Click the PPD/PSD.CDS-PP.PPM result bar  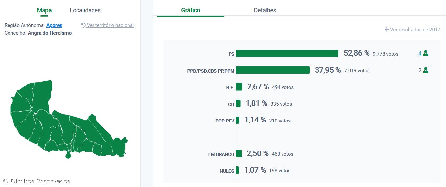tap(273, 70)
